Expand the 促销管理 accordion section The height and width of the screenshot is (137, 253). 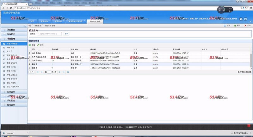point(14,92)
